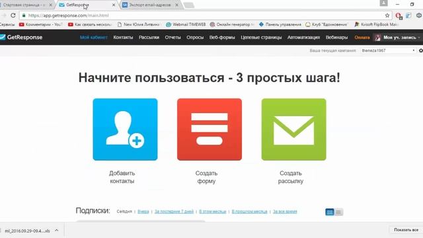The height and width of the screenshot is (238, 423).
Task: Open the Веб-формы menu
Action: [x=222, y=38]
